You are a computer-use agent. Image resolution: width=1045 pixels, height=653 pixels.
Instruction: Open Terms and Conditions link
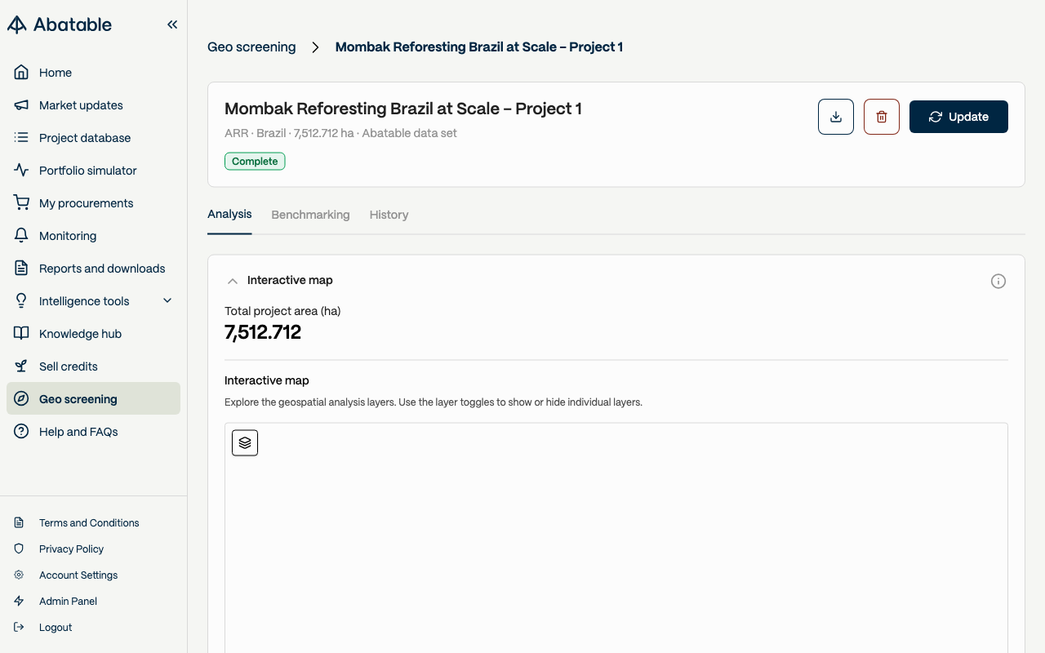coord(89,523)
